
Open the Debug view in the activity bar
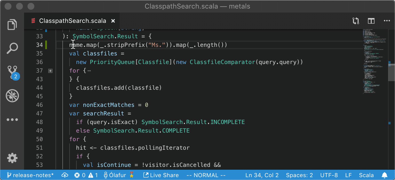click(12, 96)
